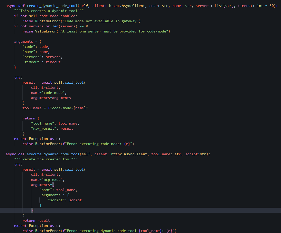
Task: Click the first "except Exception as e" line
Action: click(x=37, y=139)
